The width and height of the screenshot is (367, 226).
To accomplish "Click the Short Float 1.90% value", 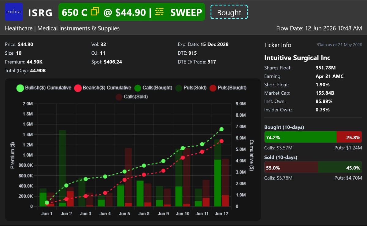I will coord(322,85).
